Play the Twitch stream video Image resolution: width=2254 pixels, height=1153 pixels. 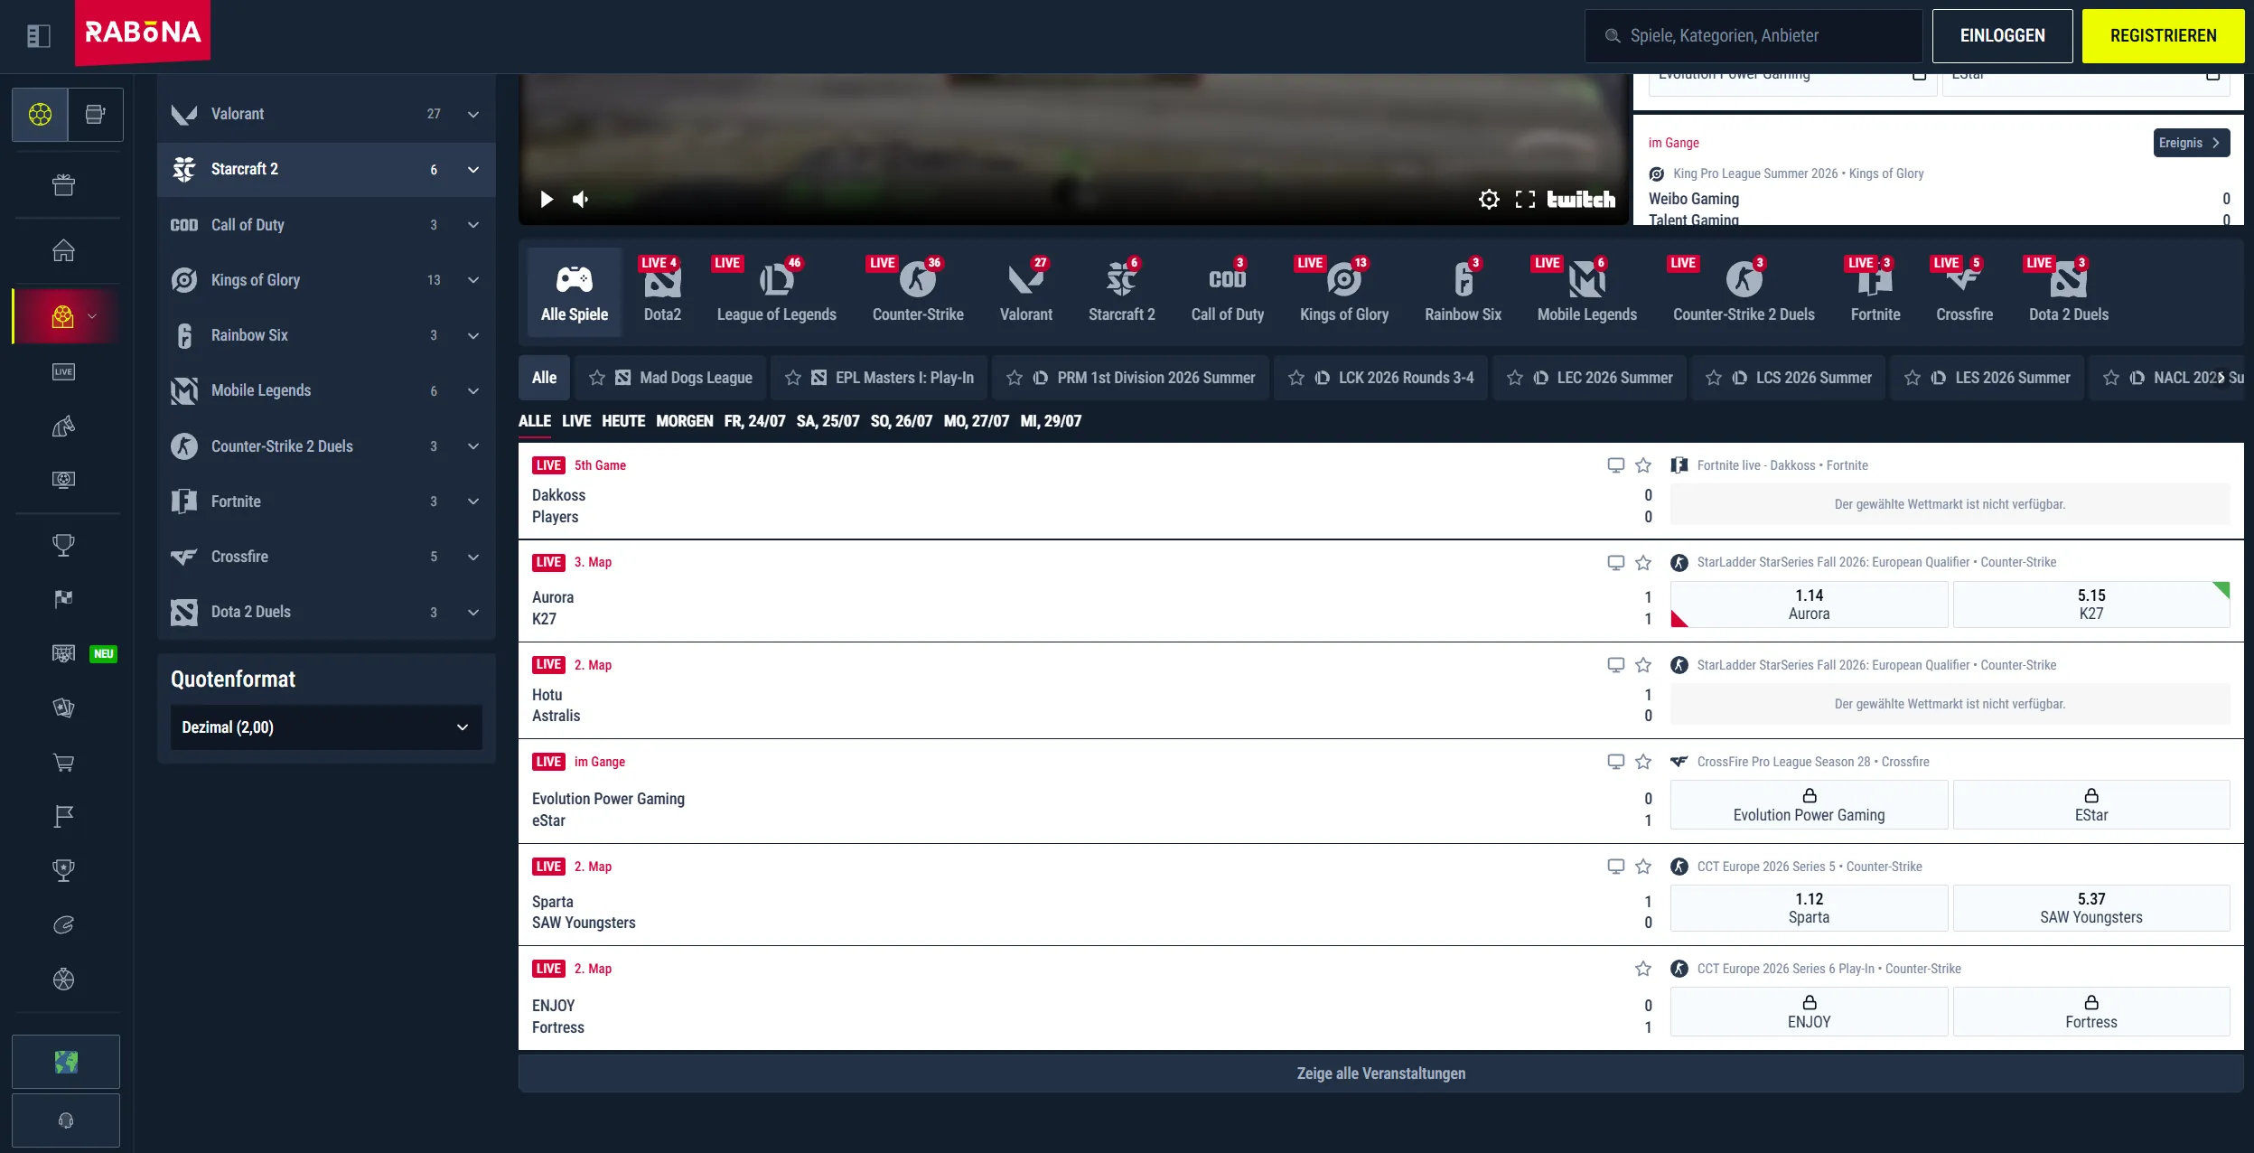[x=547, y=199]
